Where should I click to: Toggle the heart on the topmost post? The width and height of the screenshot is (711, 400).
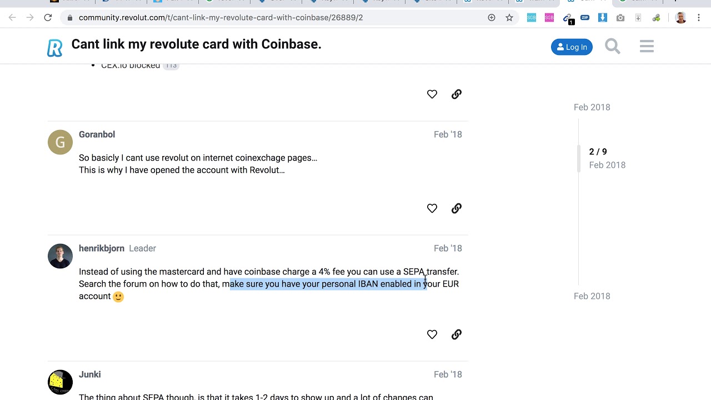pyautogui.click(x=432, y=94)
